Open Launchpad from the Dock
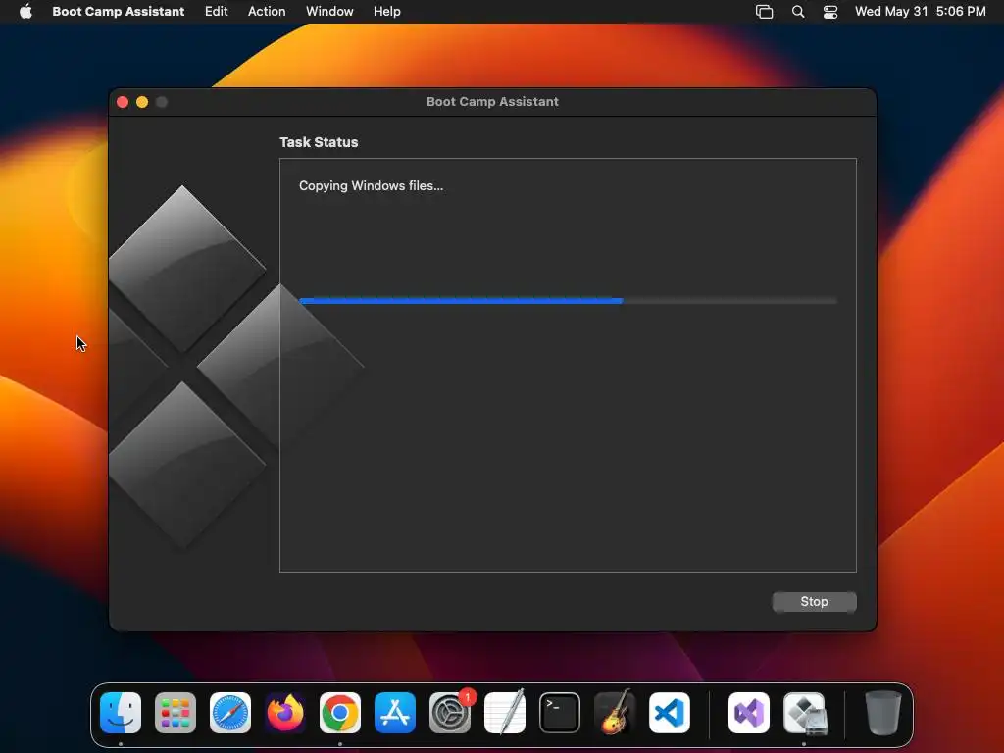 click(x=176, y=713)
